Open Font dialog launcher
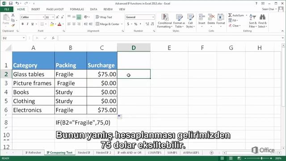The width and height of the screenshot is (286, 161). (x=63, y=31)
